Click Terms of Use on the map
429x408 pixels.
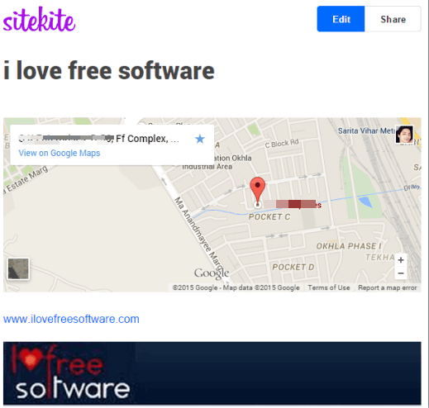click(x=329, y=287)
